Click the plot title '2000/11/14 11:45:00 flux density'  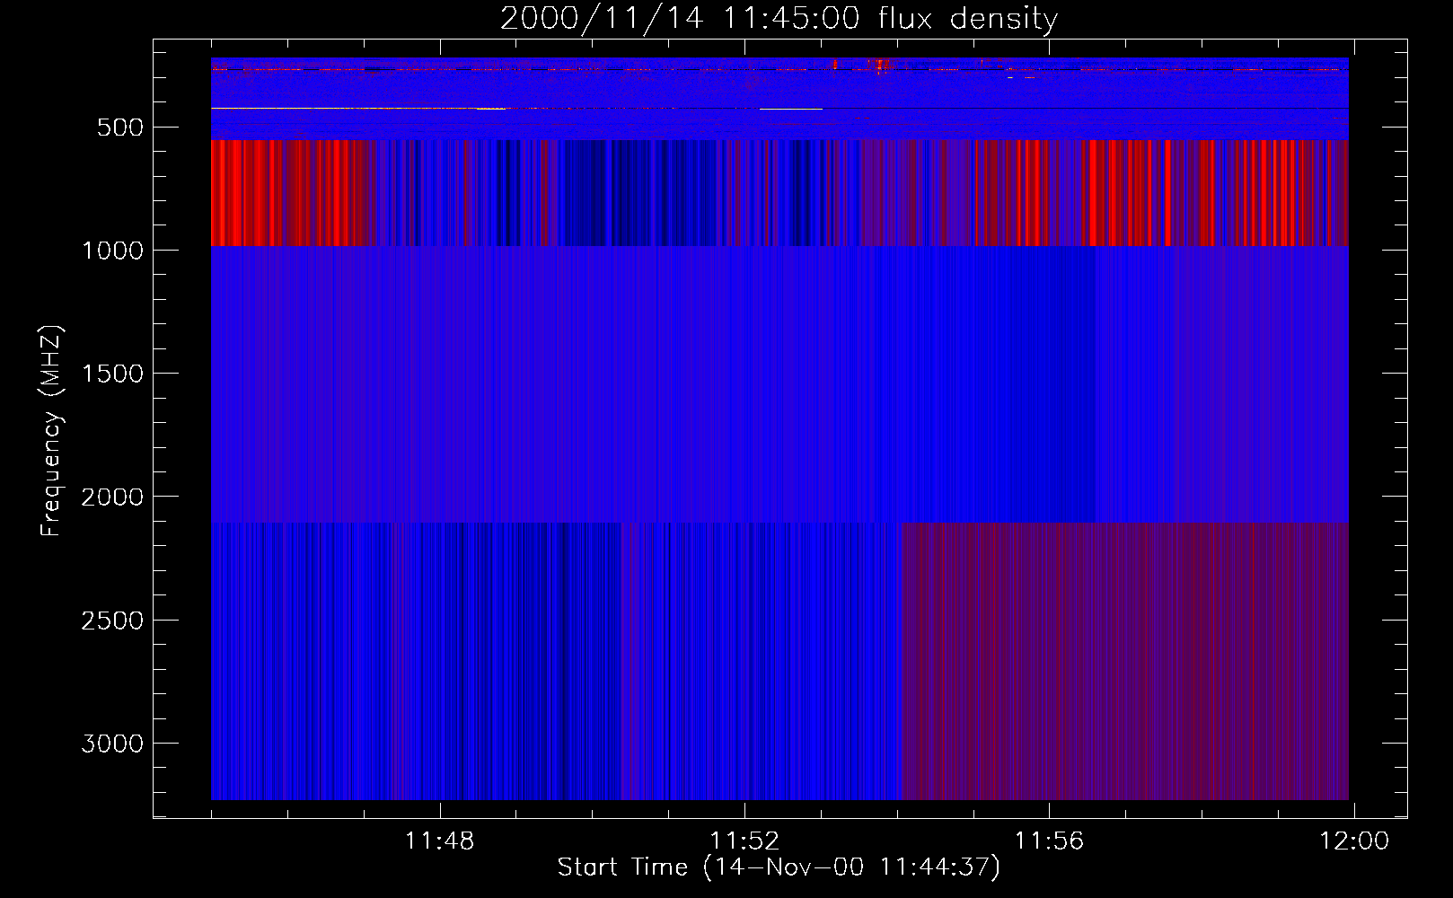[779, 19]
